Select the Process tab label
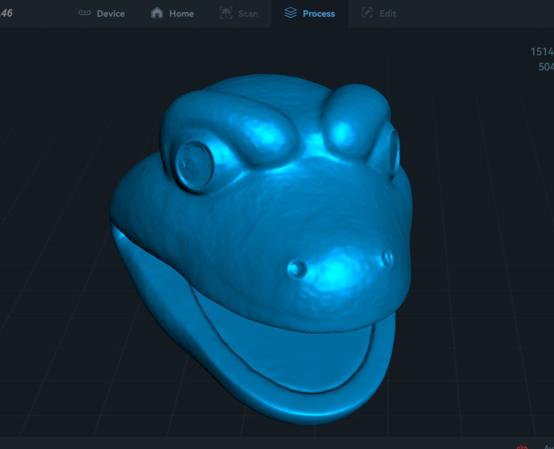Image resolution: width=554 pixels, height=449 pixels. [x=318, y=14]
